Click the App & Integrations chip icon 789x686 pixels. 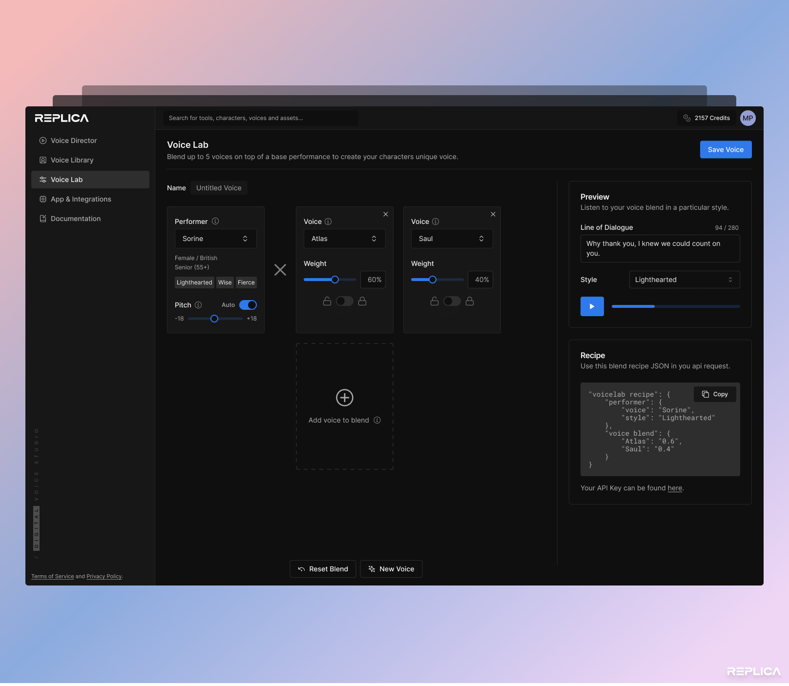[x=43, y=199]
